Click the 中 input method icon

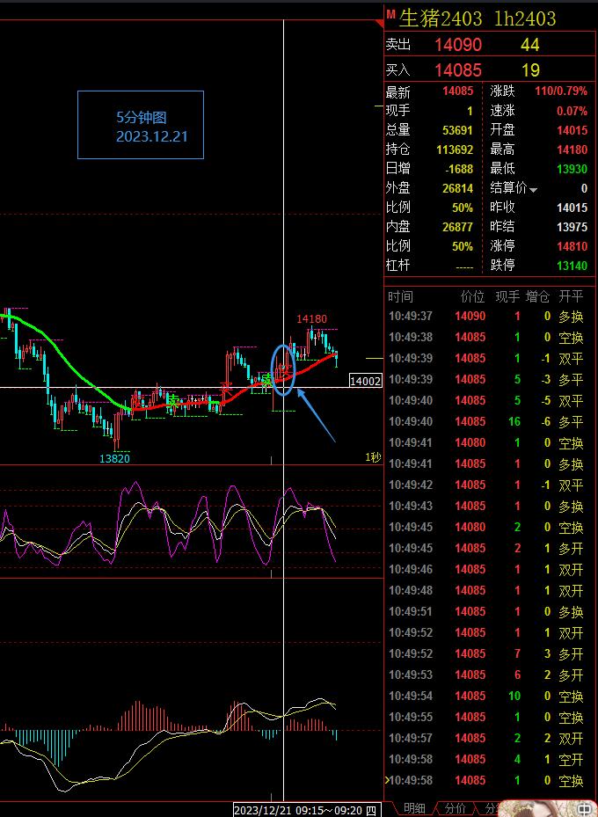coord(584,807)
